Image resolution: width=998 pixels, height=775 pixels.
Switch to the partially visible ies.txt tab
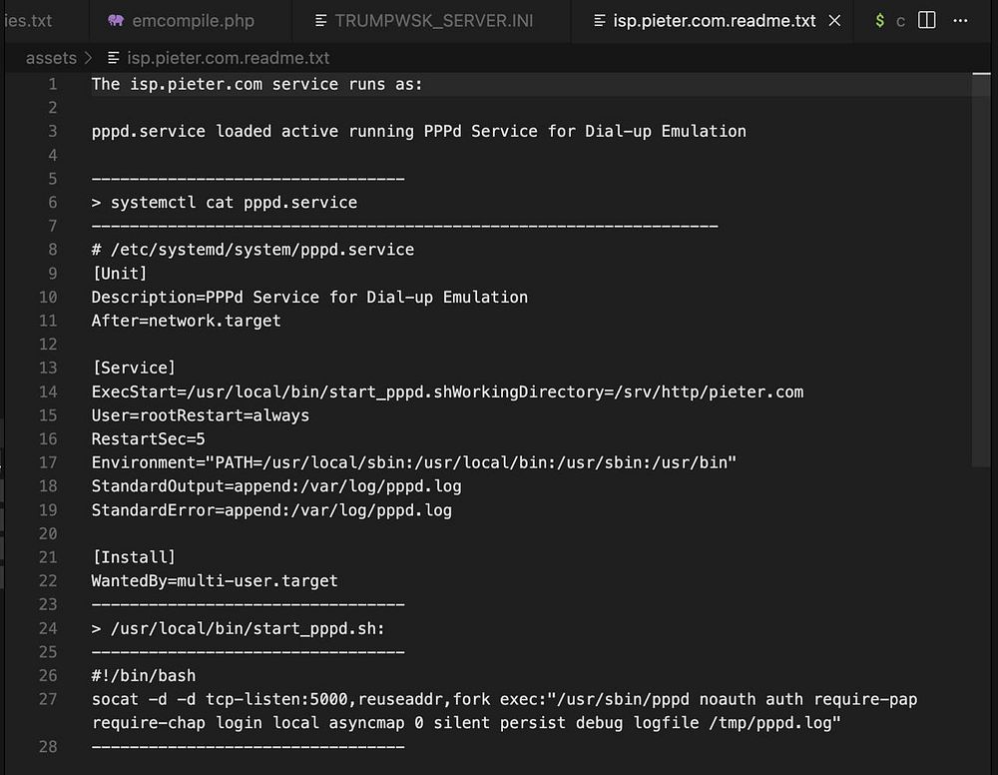click(x=28, y=20)
